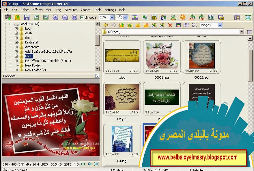Open the Colors menu
The width and height of the screenshot is (254, 171).
(25, 10)
